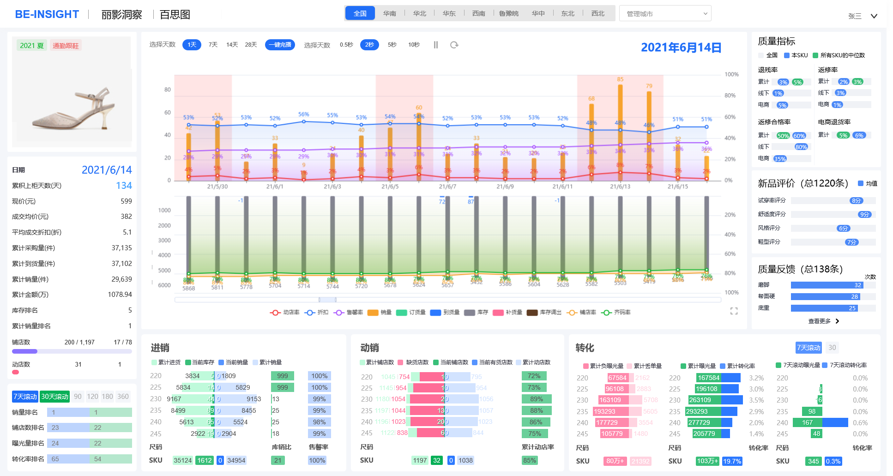Toggle the 本SKU quality legend checkbox
The image size is (893, 476).
(x=787, y=55)
